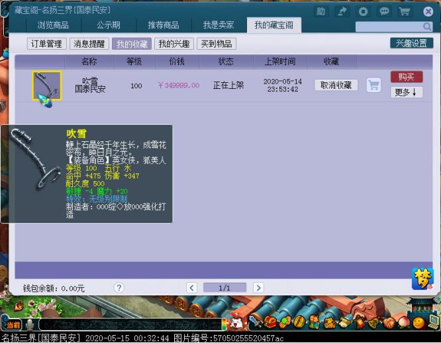This screenshot has height=343, width=441.
Task: Click the 上架时间 column header
Action: (280, 61)
